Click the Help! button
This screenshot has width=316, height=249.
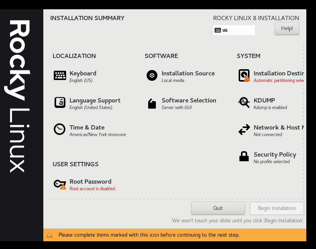[x=287, y=29]
